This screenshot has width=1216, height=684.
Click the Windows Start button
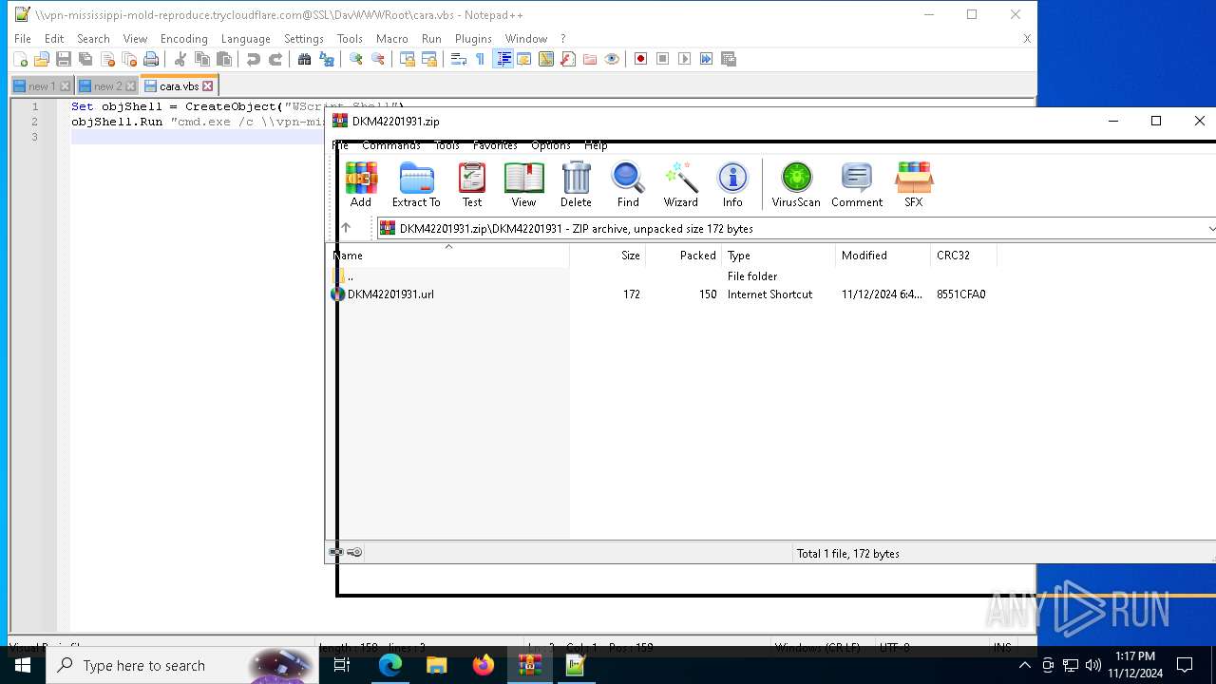[23, 665]
